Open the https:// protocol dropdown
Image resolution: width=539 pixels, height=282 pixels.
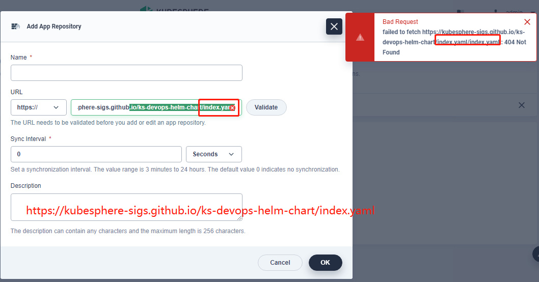[x=39, y=107]
